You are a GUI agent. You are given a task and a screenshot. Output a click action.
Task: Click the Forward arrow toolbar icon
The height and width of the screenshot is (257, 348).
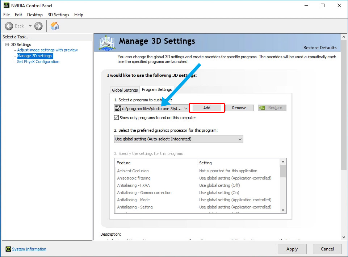(38, 26)
